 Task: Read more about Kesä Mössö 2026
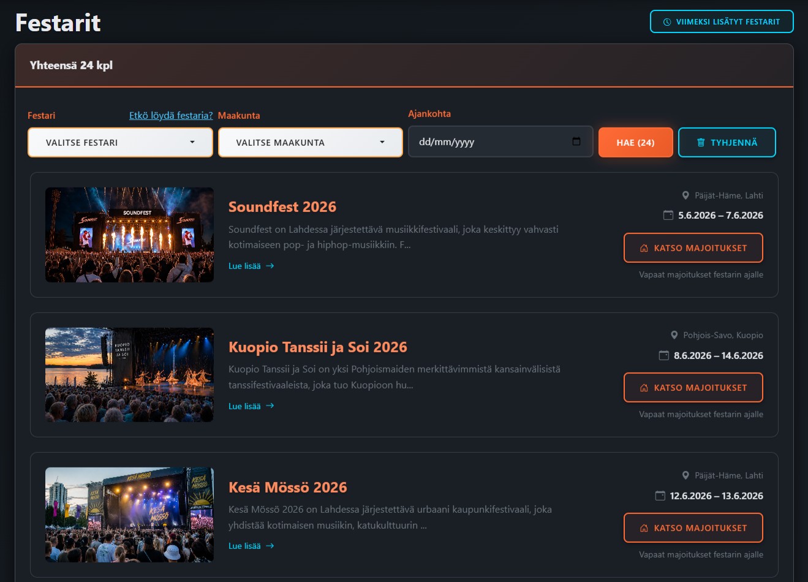(251, 546)
